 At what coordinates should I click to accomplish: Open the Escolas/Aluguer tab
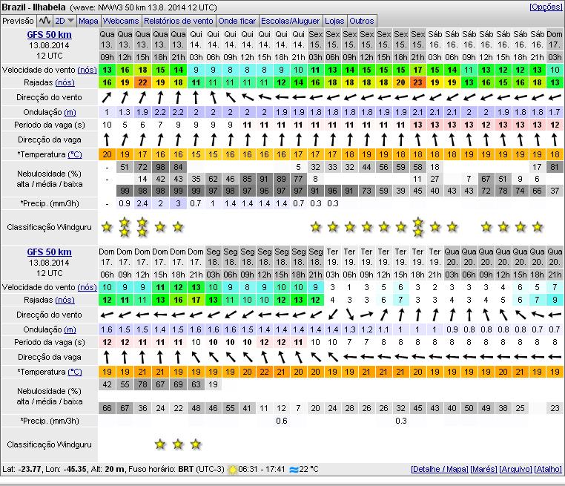tap(290, 21)
